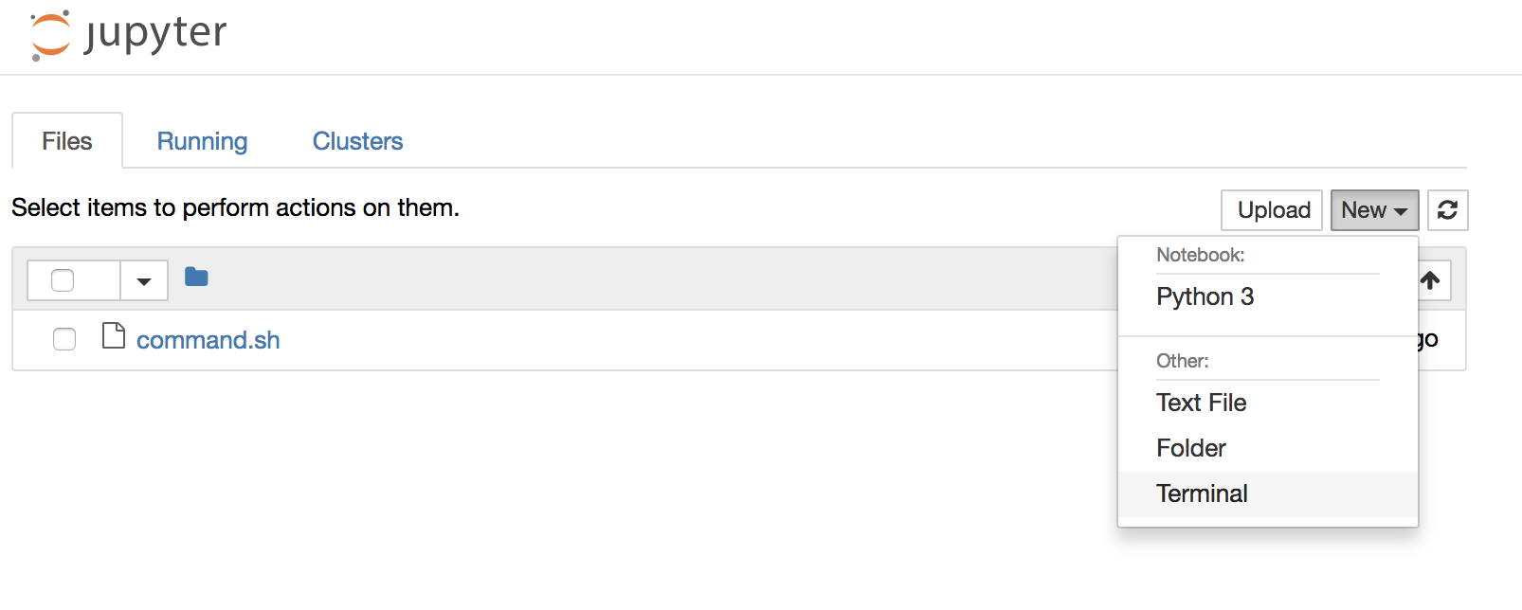1522x610 pixels.
Task: Click the up arrow sort icon
Action: [x=1430, y=280]
